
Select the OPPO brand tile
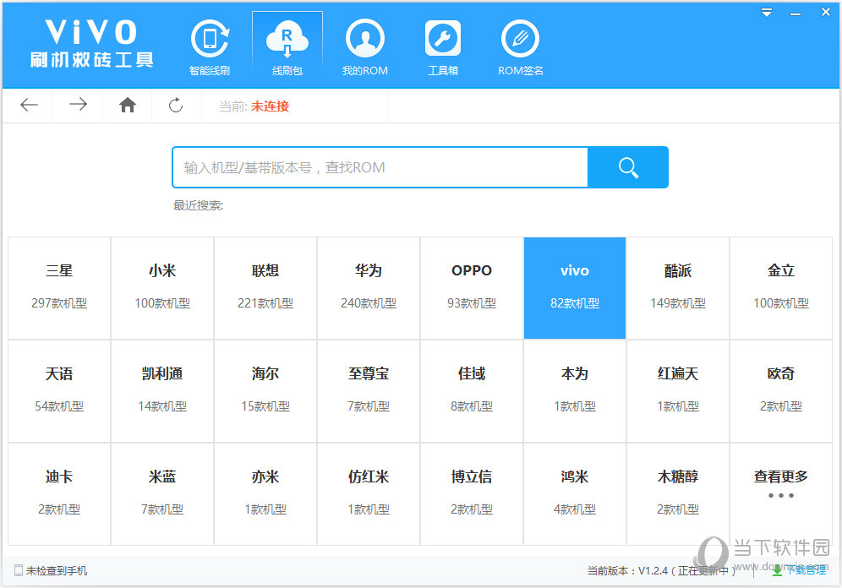pos(472,288)
